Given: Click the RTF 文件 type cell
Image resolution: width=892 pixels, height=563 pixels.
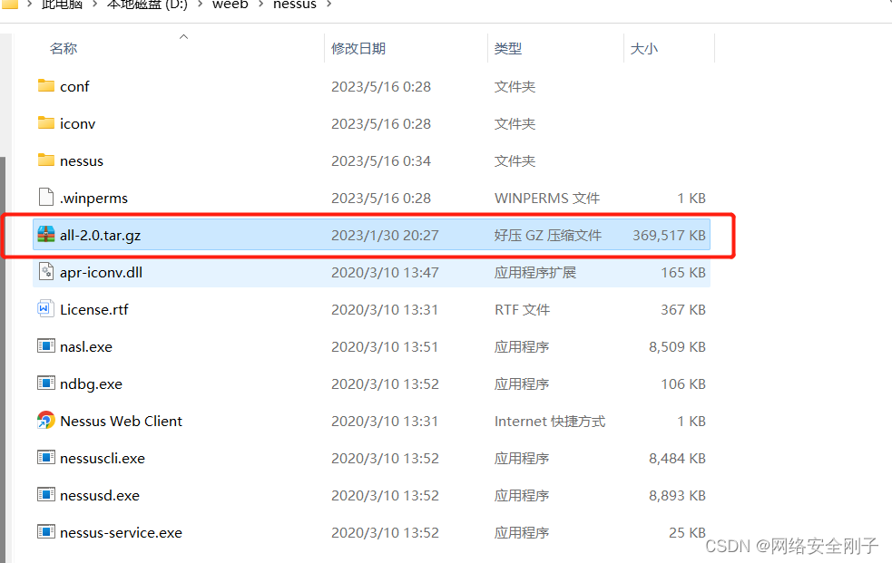Looking at the screenshot, I should pyautogui.click(x=523, y=310).
